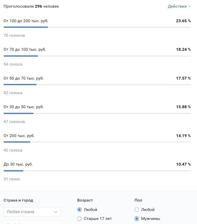Select the От 200 тыс. руб. answer
The height and width of the screenshot is (224, 197).
click(19, 136)
